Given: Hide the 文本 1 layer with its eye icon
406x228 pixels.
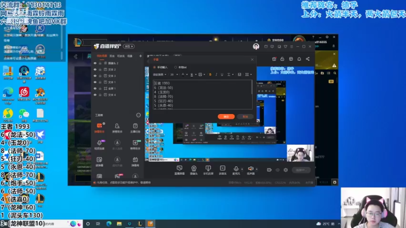Looking at the screenshot, I should pyautogui.click(x=95, y=82).
